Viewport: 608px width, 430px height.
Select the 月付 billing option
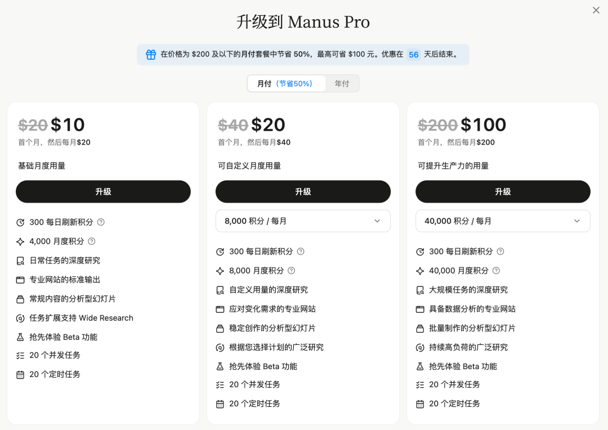(286, 83)
